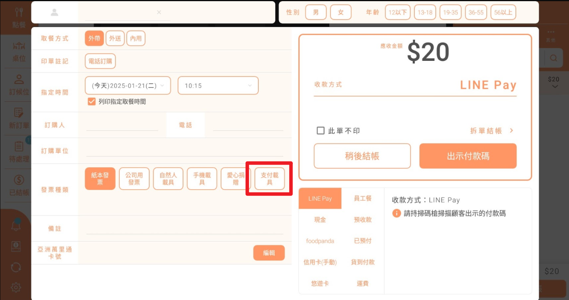Click the 訂購單位 input field
The height and width of the screenshot is (300, 569).
point(185,151)
